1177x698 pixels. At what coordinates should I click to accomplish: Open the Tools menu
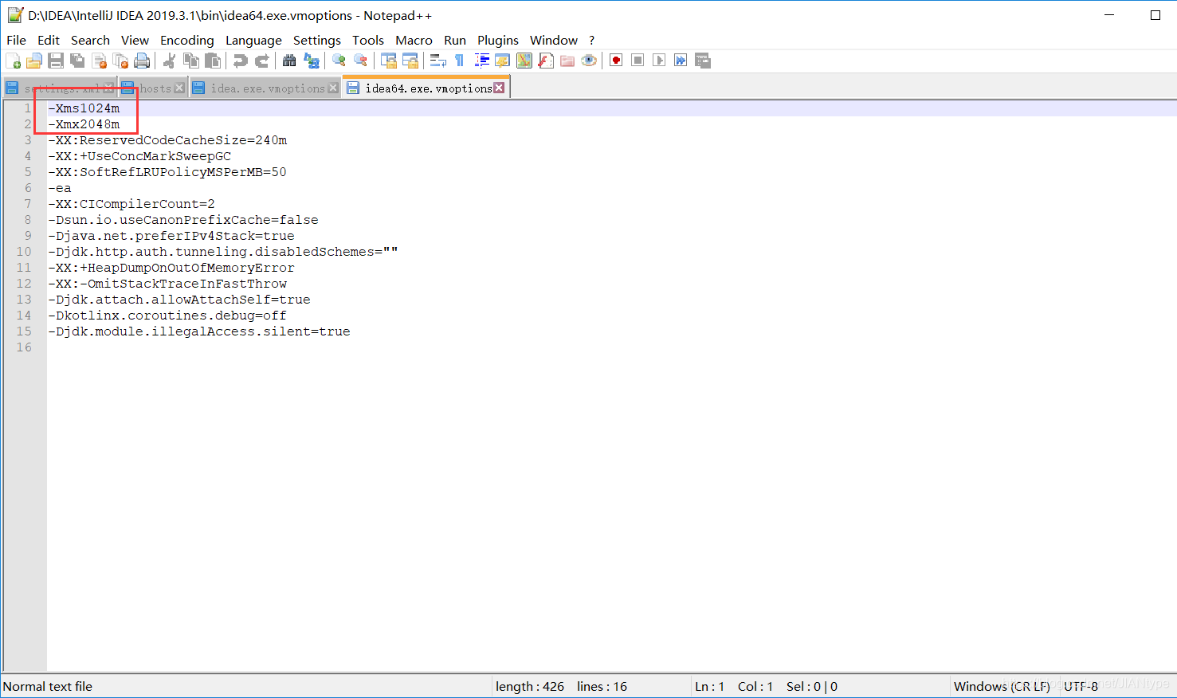368,40
